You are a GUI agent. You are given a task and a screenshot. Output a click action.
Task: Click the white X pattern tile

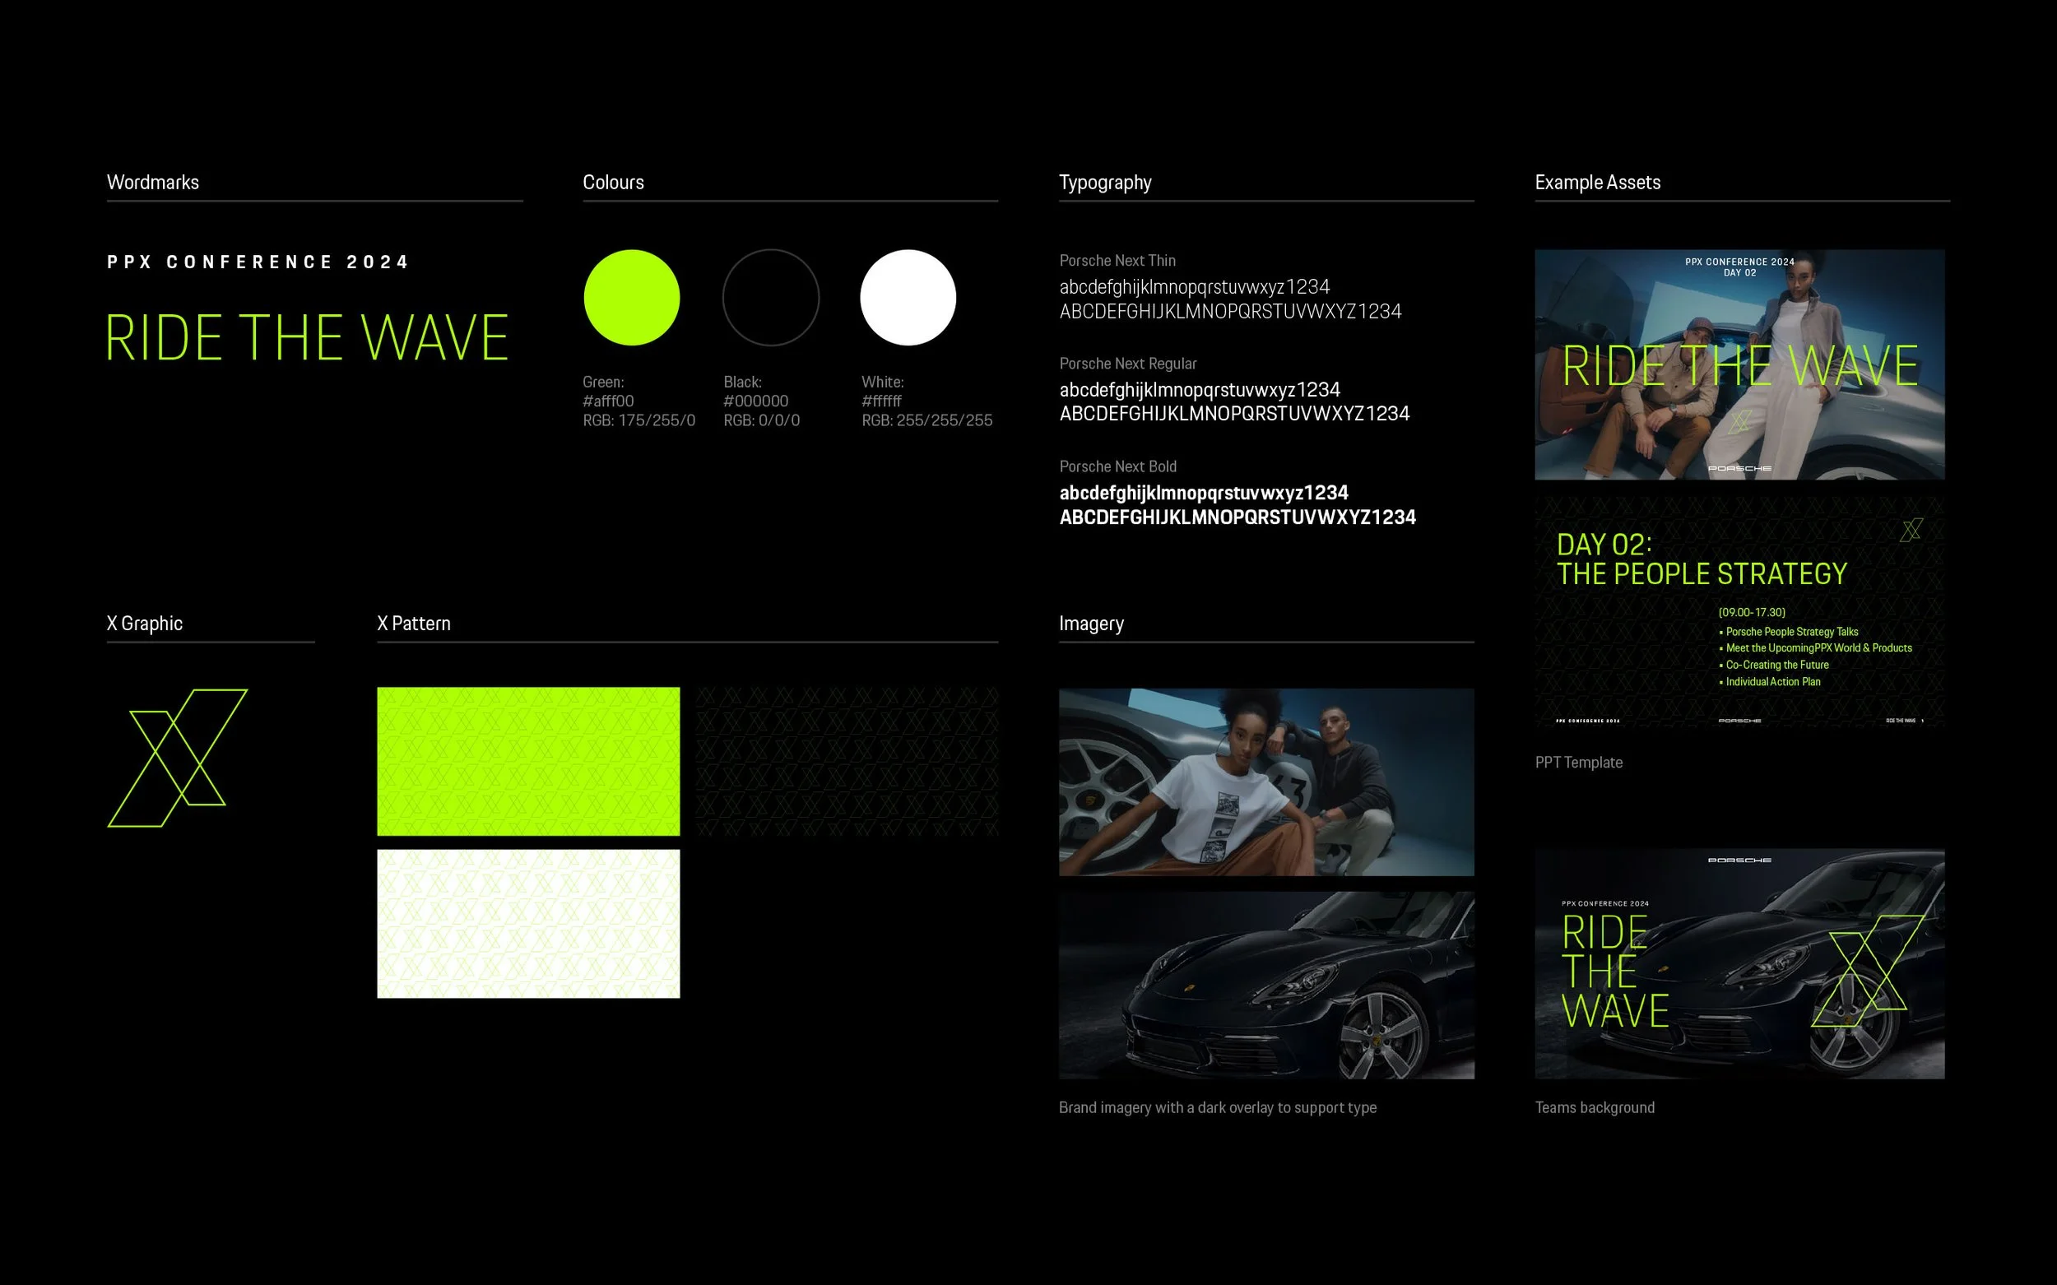pyautogui.click(x=528, y=923)
